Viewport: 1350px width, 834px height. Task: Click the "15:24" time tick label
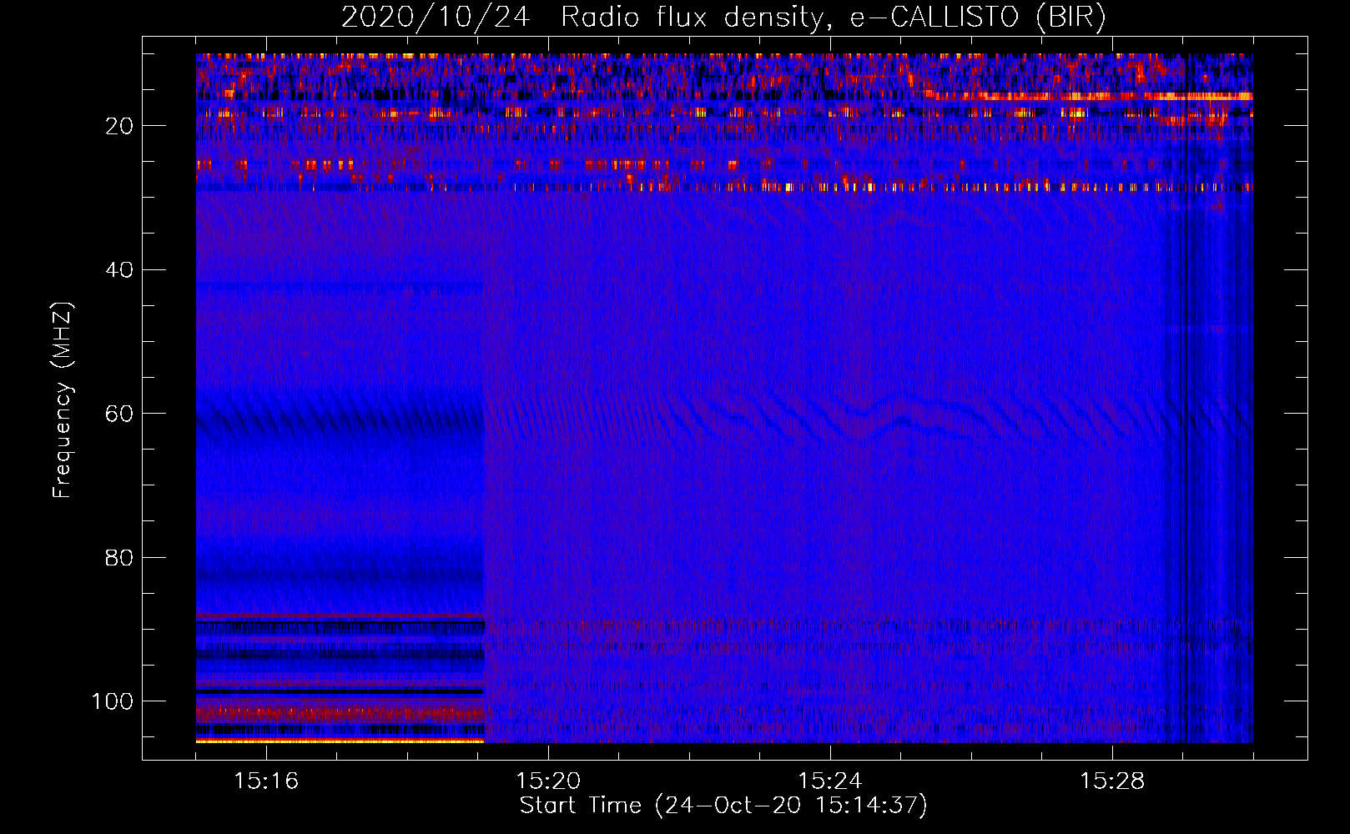click(x=830, y=781)
